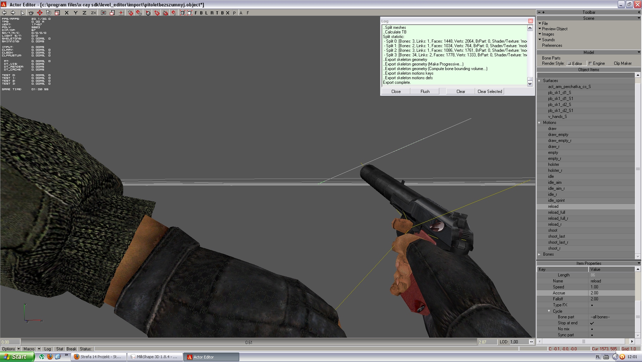The width and height of the screenshot is (642, 362).
Task: Open the File menu in Scene panel
Action: coord(545,23)
